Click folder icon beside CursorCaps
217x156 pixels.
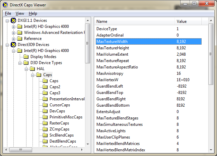(x=45, y=105)
